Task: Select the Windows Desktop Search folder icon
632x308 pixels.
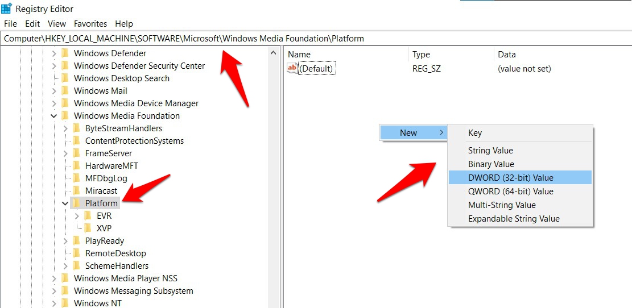Action: pyautogui.click(x=65, y=78)
